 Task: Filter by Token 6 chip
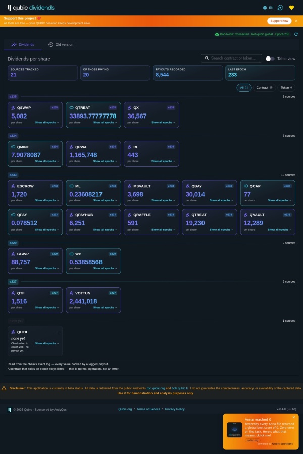[x=286, y=88]
